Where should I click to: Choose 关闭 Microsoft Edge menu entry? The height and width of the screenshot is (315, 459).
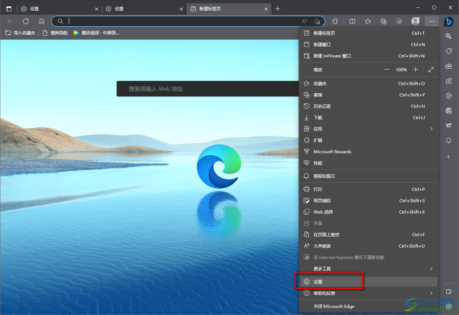(x=369, y=306)
